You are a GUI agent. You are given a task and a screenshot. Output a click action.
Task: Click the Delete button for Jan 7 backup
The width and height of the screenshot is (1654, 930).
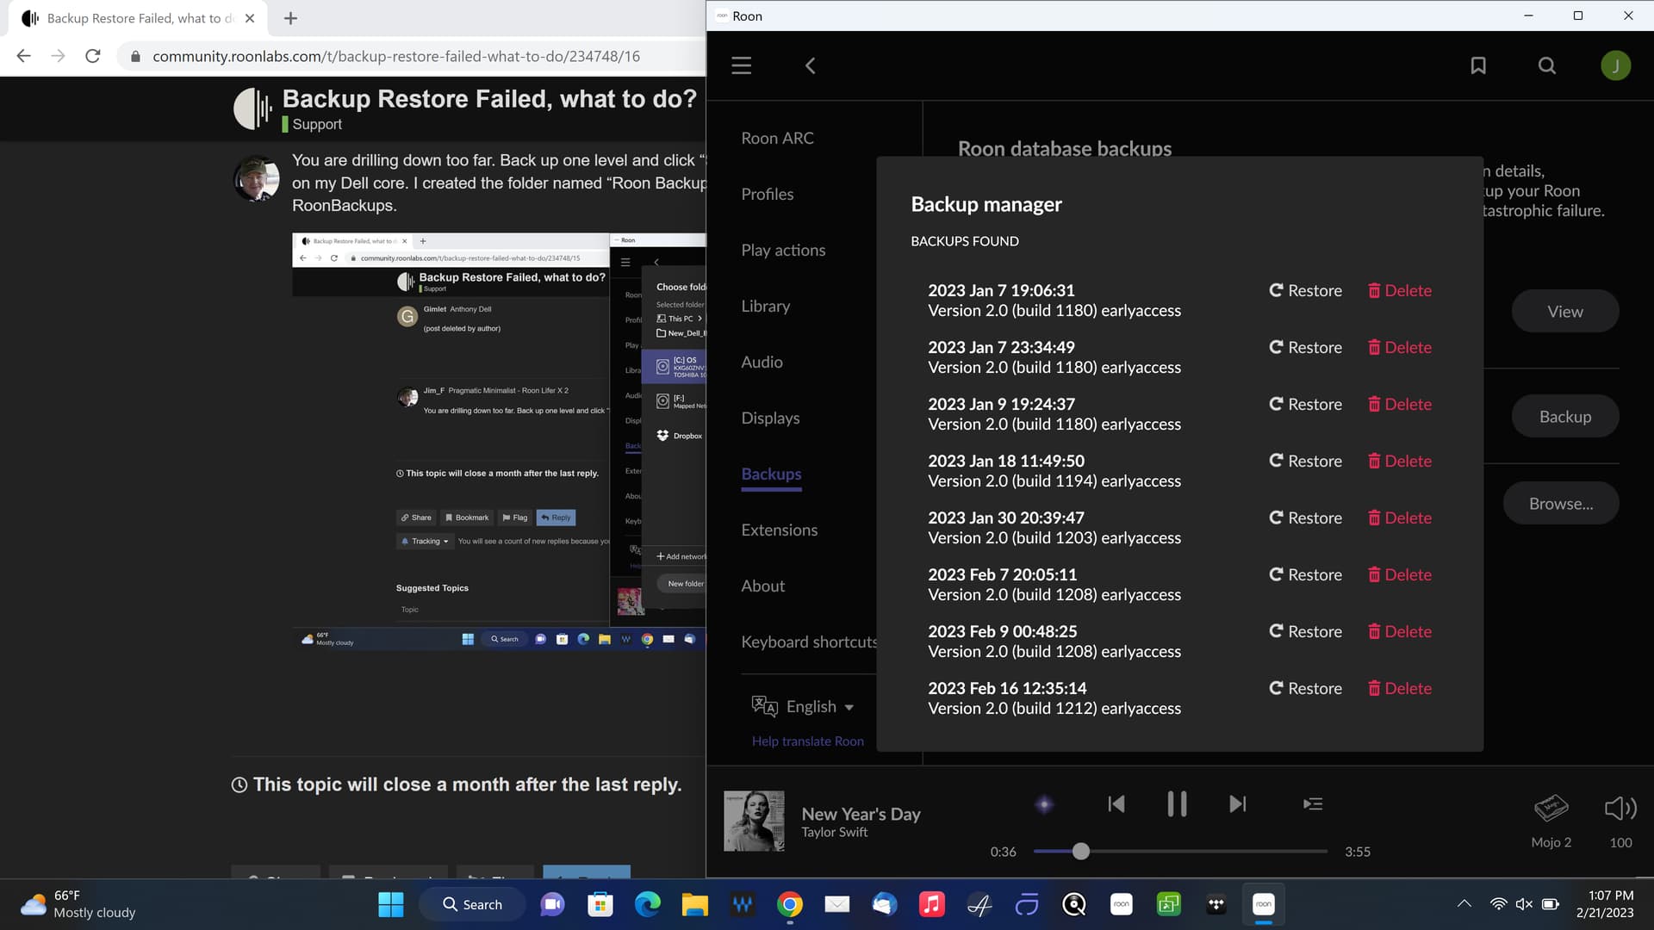click(x=1398, y=289)
